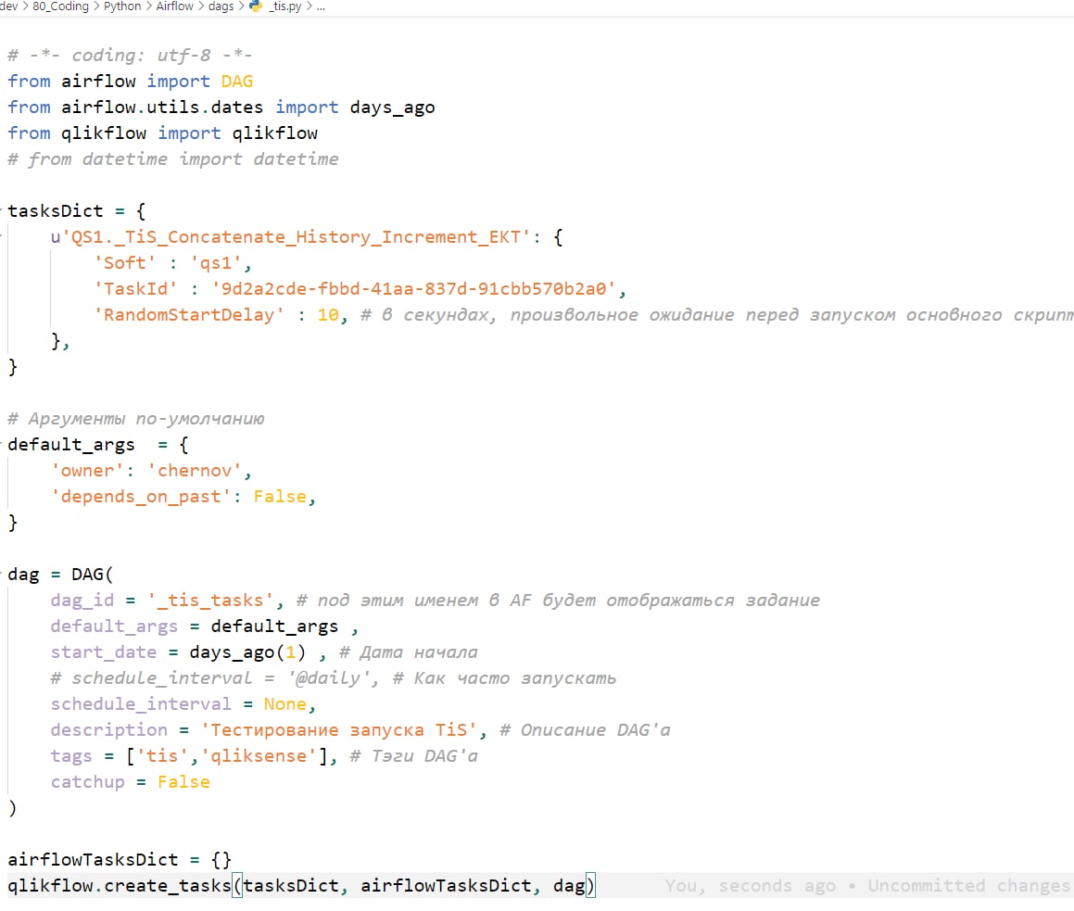
Task: Click the commented datetime import line
Action: (172, 158)
